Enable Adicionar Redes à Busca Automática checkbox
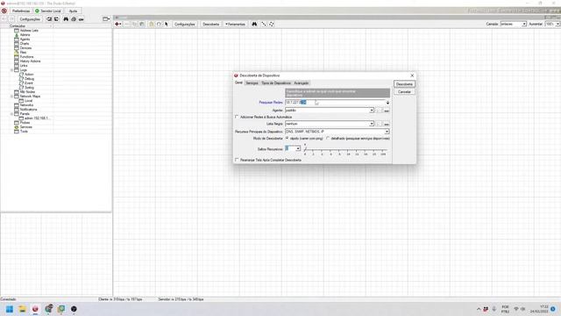The width and height of the screenshot is (561, 316). [x=237, y=117]
